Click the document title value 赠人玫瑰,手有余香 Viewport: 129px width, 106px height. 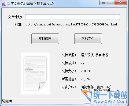coord(94,55)
